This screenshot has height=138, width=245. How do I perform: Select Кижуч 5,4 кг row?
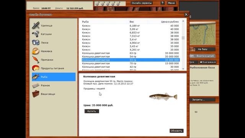click(x=131, y=39)
